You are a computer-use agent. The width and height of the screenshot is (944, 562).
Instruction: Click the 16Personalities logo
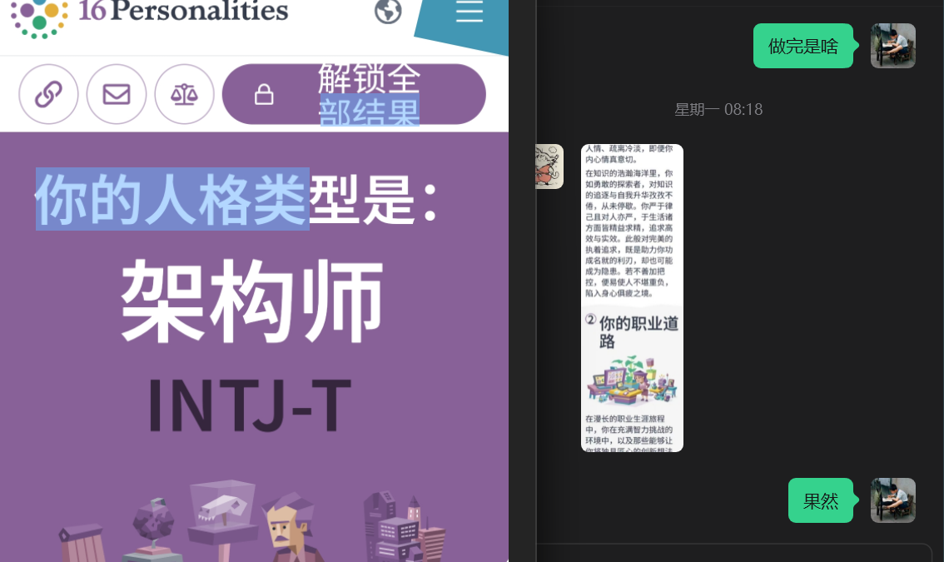(x=150, y=14)
